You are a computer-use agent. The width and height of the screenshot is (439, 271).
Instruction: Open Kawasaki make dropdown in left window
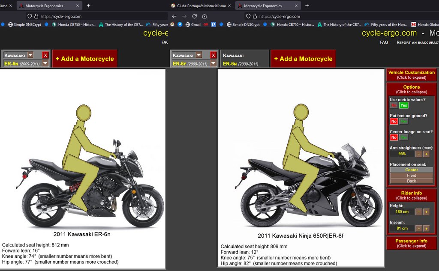pyautogui.click(x=30, y=55)
